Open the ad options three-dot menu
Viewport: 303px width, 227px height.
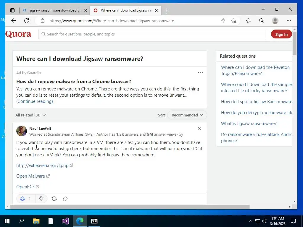[x=201, y=73]
